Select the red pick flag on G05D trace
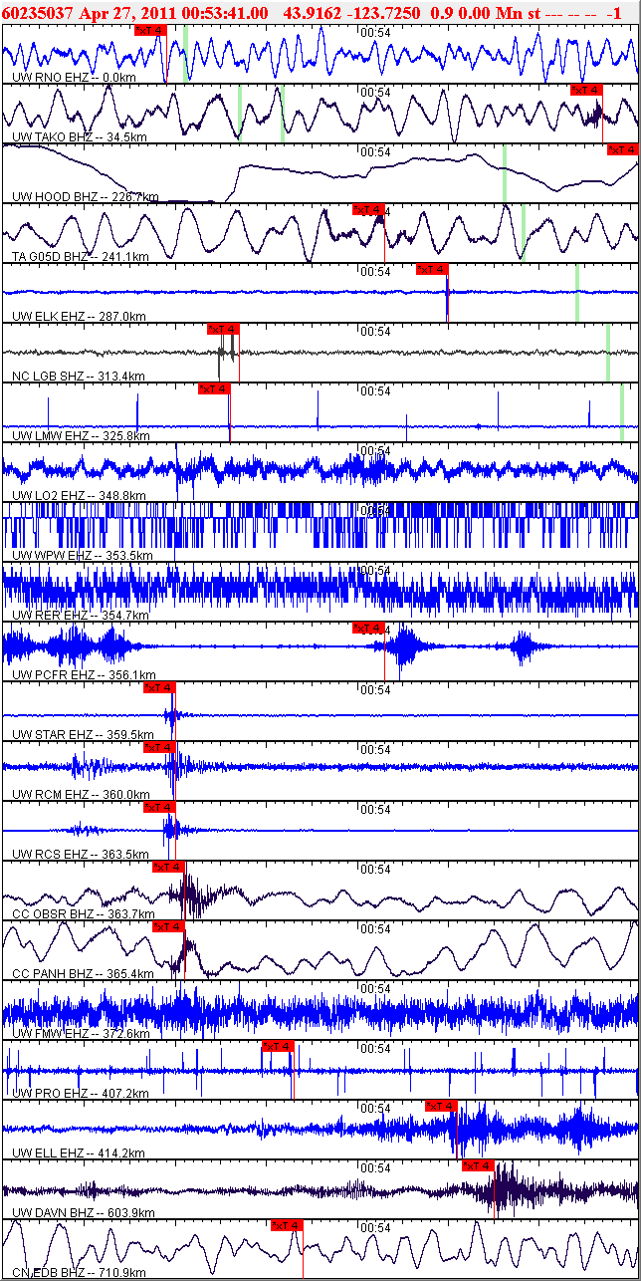 (368, 210)
